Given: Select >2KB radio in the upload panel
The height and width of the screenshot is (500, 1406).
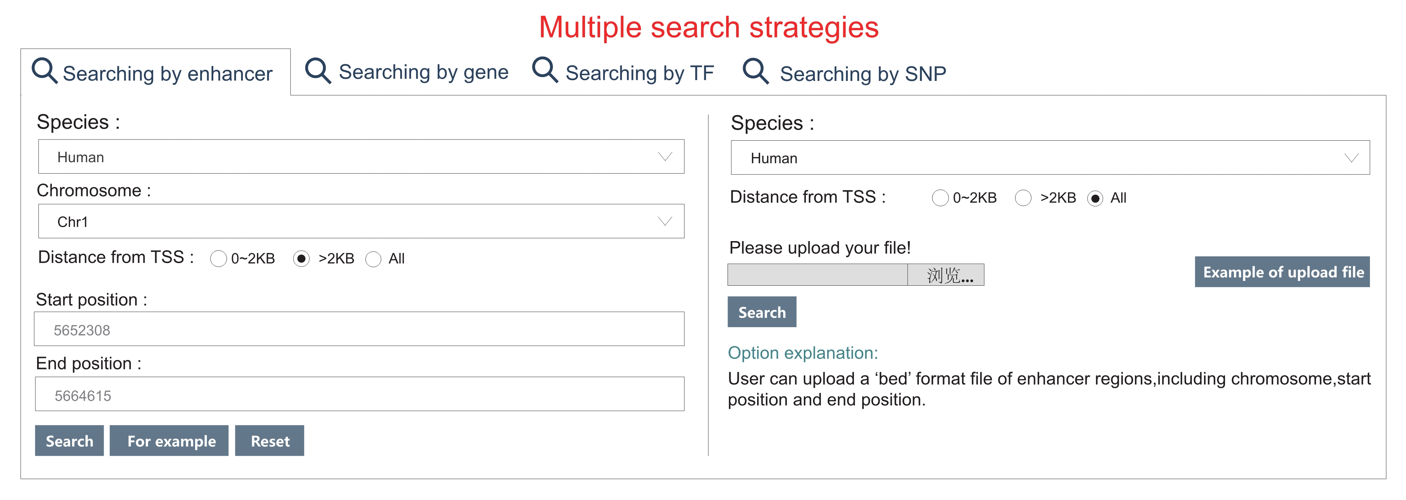Looking at the screenshot, I should [x=1023, y=198].
